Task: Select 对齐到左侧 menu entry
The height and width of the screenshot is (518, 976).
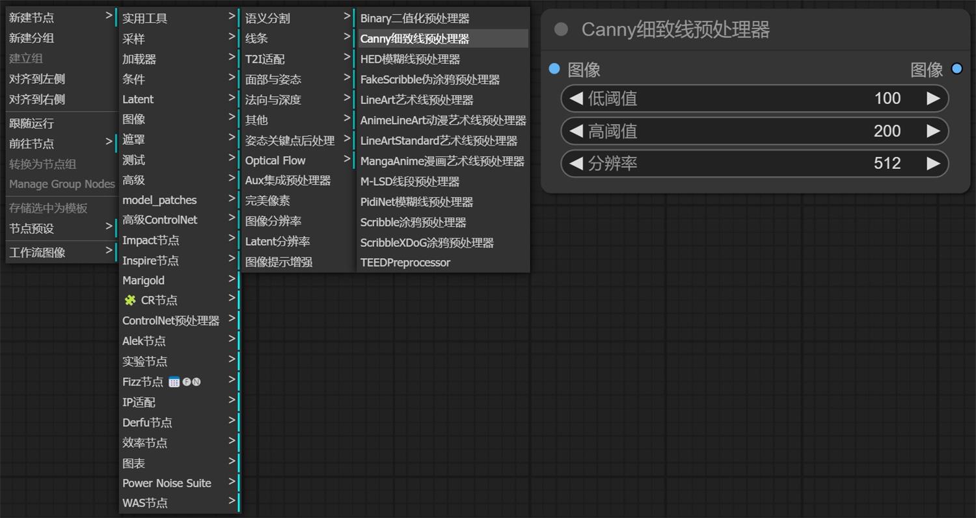Action: 61,79
